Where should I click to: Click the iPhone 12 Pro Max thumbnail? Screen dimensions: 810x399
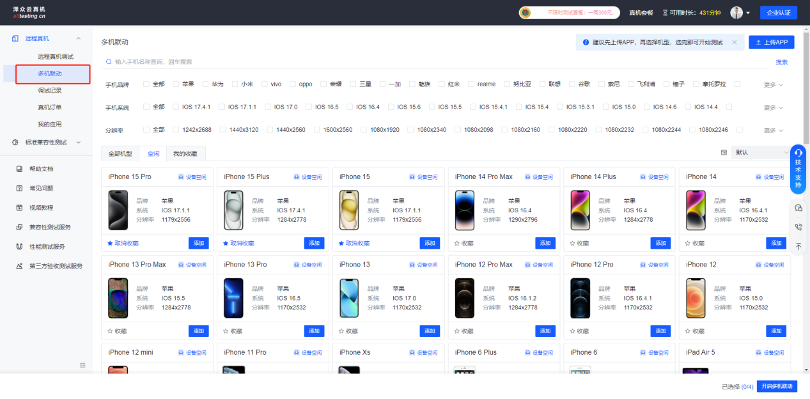[465, 298]
